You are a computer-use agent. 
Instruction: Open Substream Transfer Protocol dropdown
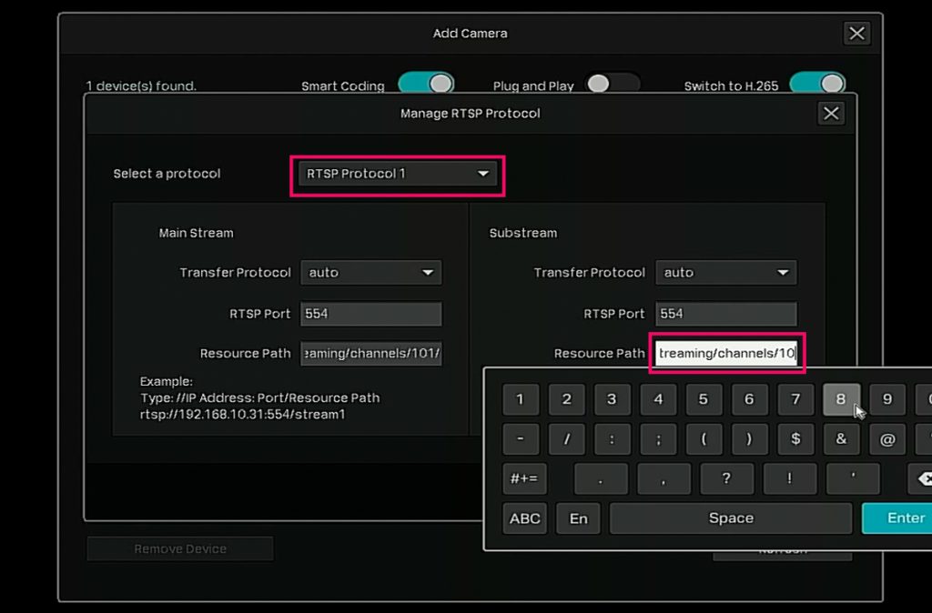click(725, 273)
